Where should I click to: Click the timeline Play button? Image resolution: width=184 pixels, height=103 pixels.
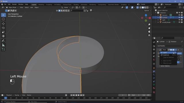pyautogui.click(x=78, y=95)
